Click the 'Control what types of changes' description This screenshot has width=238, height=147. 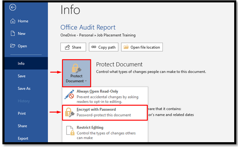pos(151,72)
